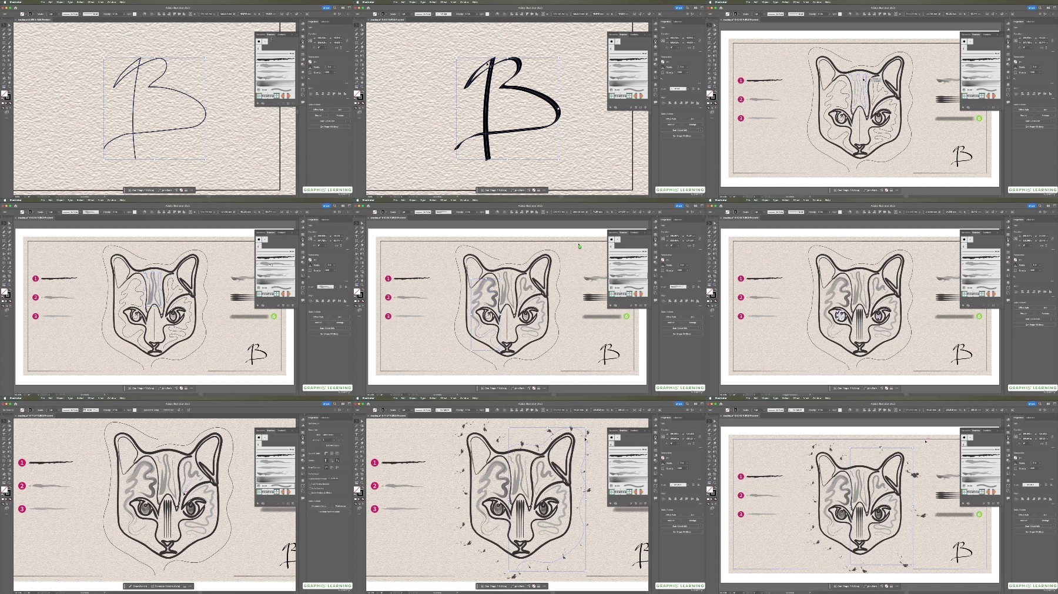This screenshot has width=1058, height=594.
Task: Click Join Path in thin-outline B task bar
Action: [x=166, y=190]
